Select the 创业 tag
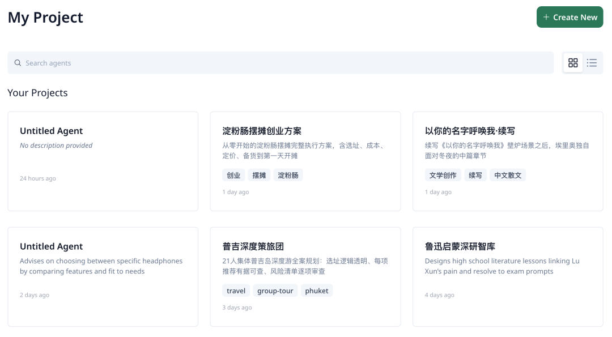612x337 pixels. point(233,175)
